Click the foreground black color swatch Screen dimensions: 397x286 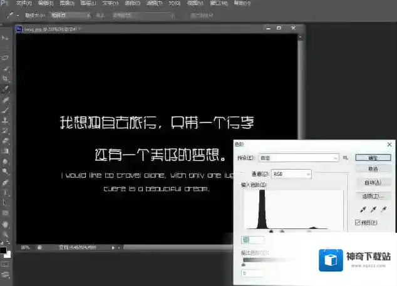tap(3, 250)
